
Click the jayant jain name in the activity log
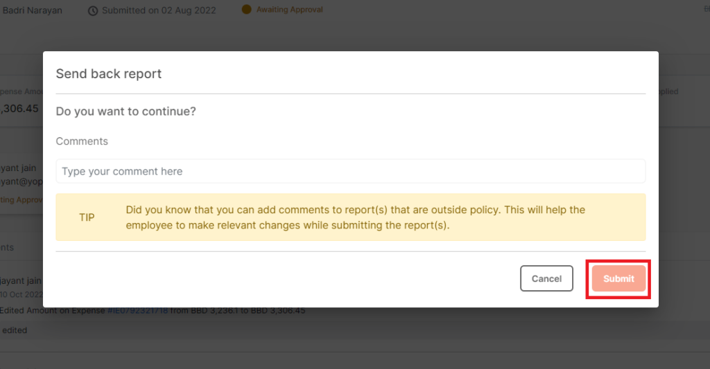21,280
